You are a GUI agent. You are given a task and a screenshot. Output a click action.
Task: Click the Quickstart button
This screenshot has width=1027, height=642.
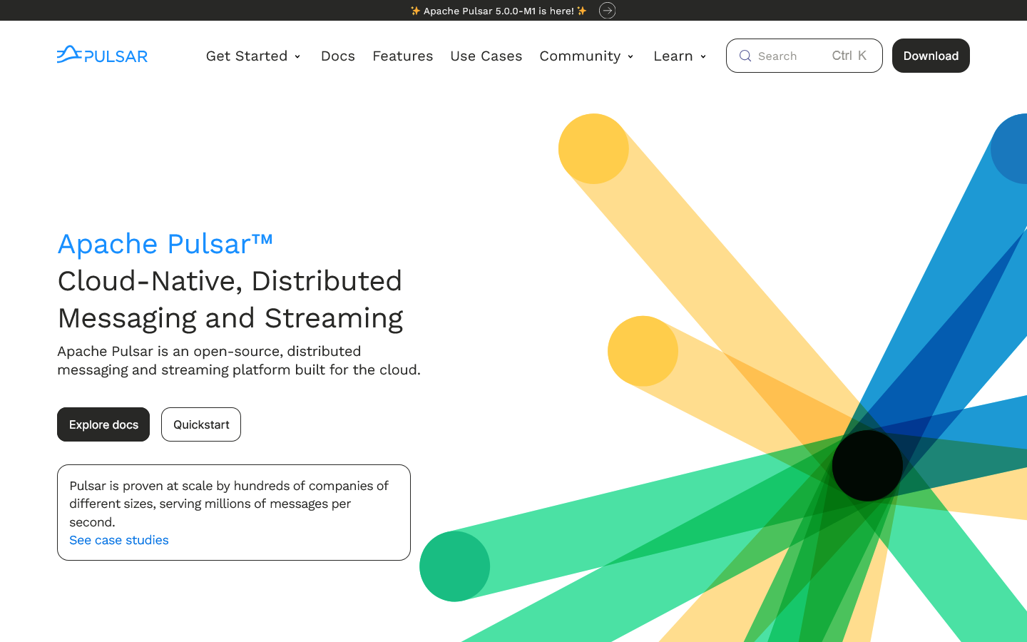pos(201,424)
